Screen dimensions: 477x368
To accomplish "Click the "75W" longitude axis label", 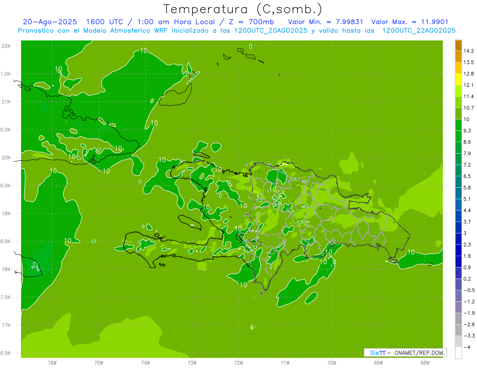I will pos(99,362).
